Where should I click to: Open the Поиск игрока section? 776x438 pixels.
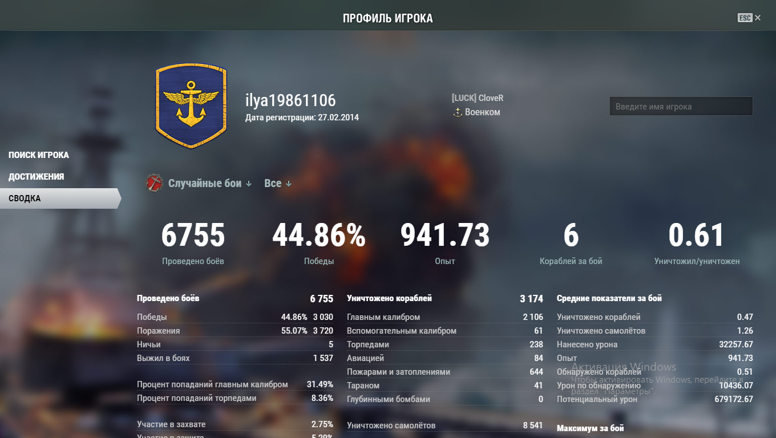coord(39,155)
